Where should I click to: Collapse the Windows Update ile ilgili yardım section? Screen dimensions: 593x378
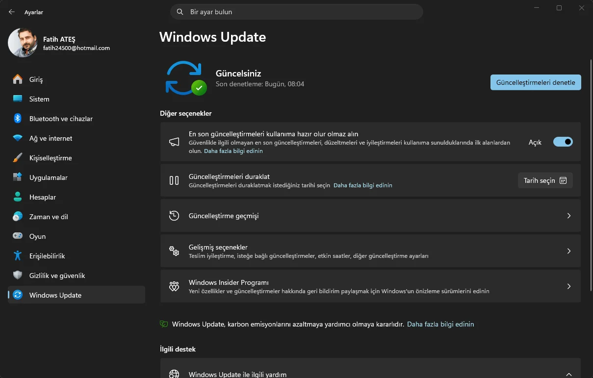[x=569, y=374]
